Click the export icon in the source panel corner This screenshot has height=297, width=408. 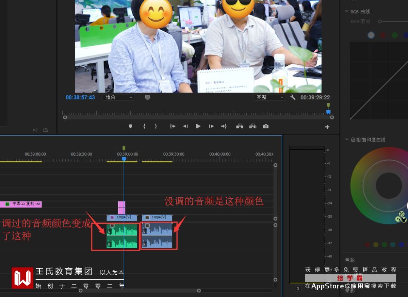coord(45,130)
